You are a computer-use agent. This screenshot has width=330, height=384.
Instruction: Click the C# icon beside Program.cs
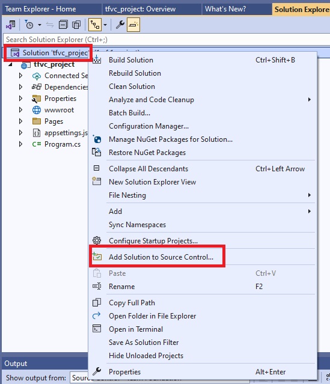[37, 144]
